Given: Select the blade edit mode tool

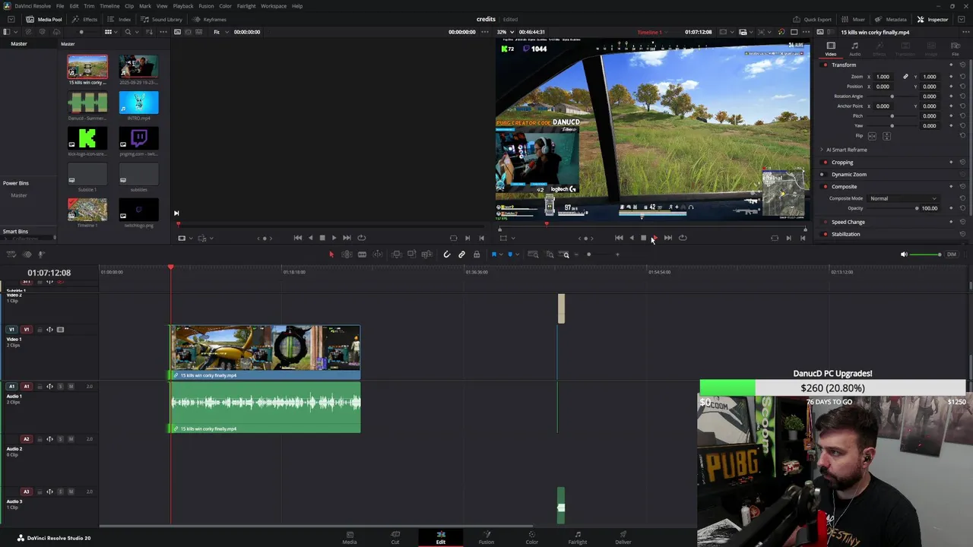Looking at the screenshot, I should coord(362,255).
